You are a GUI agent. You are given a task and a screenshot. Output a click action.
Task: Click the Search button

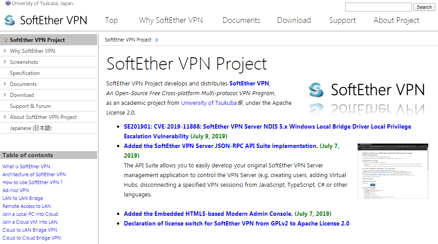coord(424,7)
